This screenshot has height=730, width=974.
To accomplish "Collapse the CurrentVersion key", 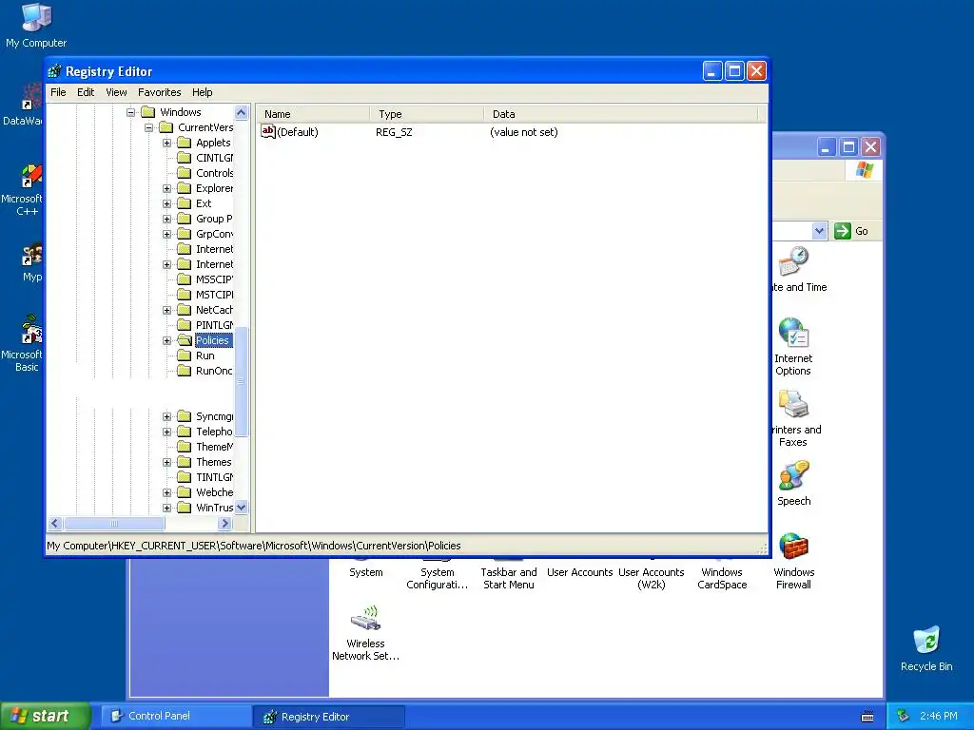I will (148, 128).
